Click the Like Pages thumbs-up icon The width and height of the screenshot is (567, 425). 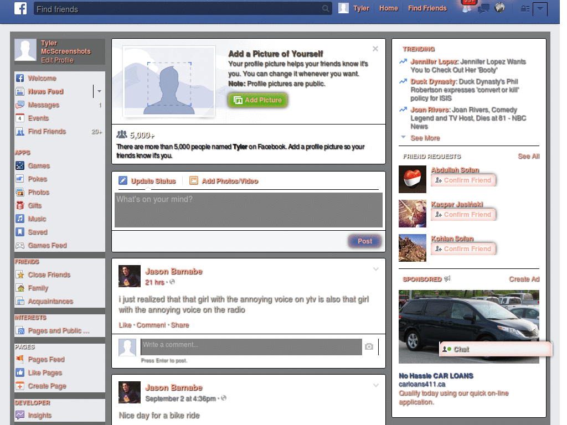coord(20,372)
